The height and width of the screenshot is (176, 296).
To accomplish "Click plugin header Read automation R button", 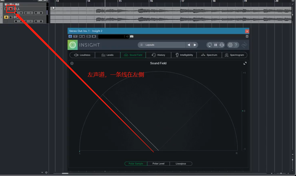I will [x=80, y=36].
